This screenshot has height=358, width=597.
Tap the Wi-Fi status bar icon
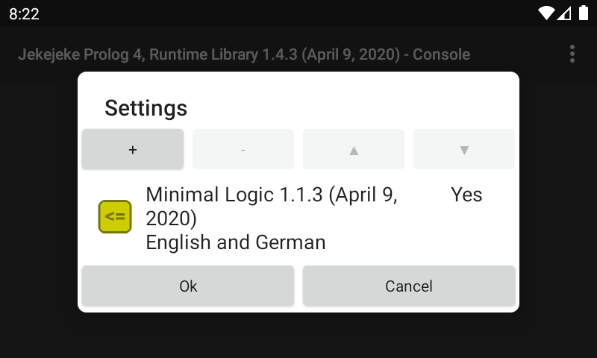(x=546, y=13)
